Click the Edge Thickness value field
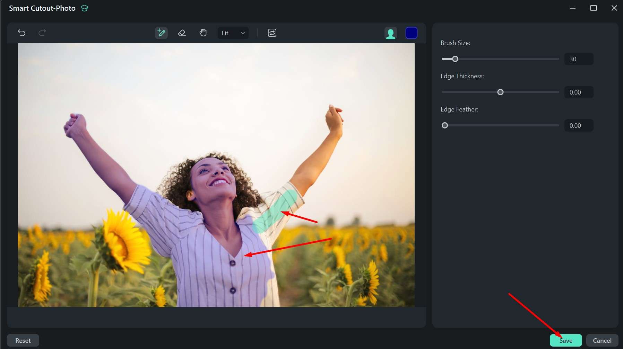The image size is (623, 349). click(x=579, y=92)
